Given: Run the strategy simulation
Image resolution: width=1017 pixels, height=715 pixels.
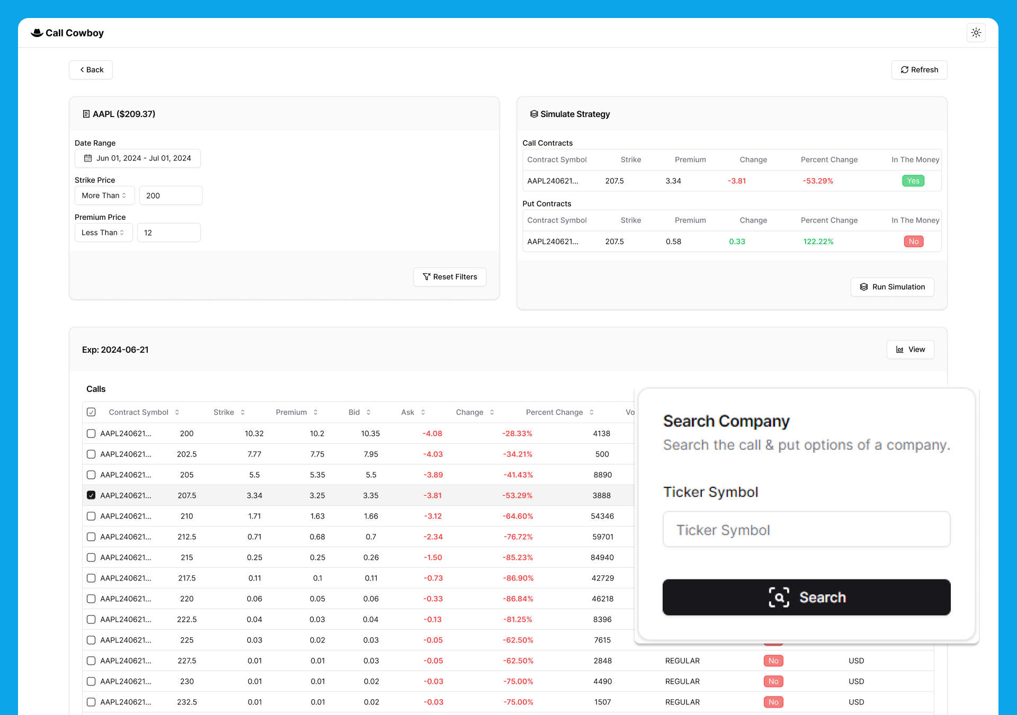Looking at the screenshot, I should click(x=892, y=287).
